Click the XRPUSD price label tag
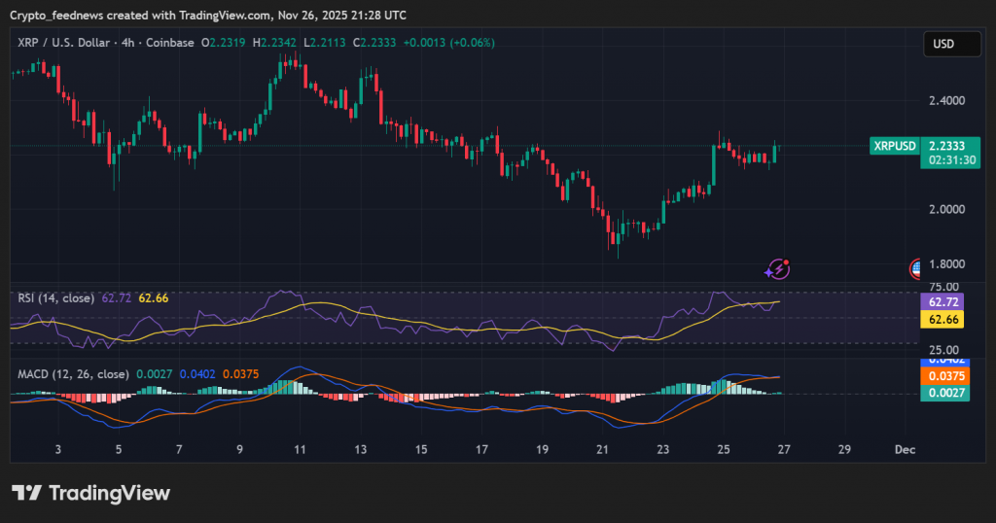The image size is (996, 523). point(894,146)
